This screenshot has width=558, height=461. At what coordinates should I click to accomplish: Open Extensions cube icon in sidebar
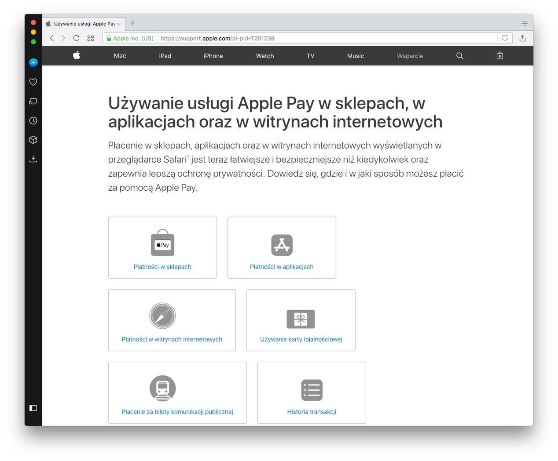(33, 140)
